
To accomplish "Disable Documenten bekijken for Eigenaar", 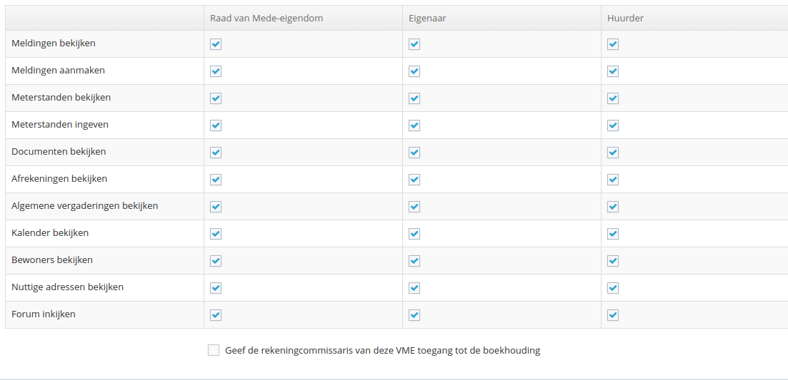I will click(414, 153).
